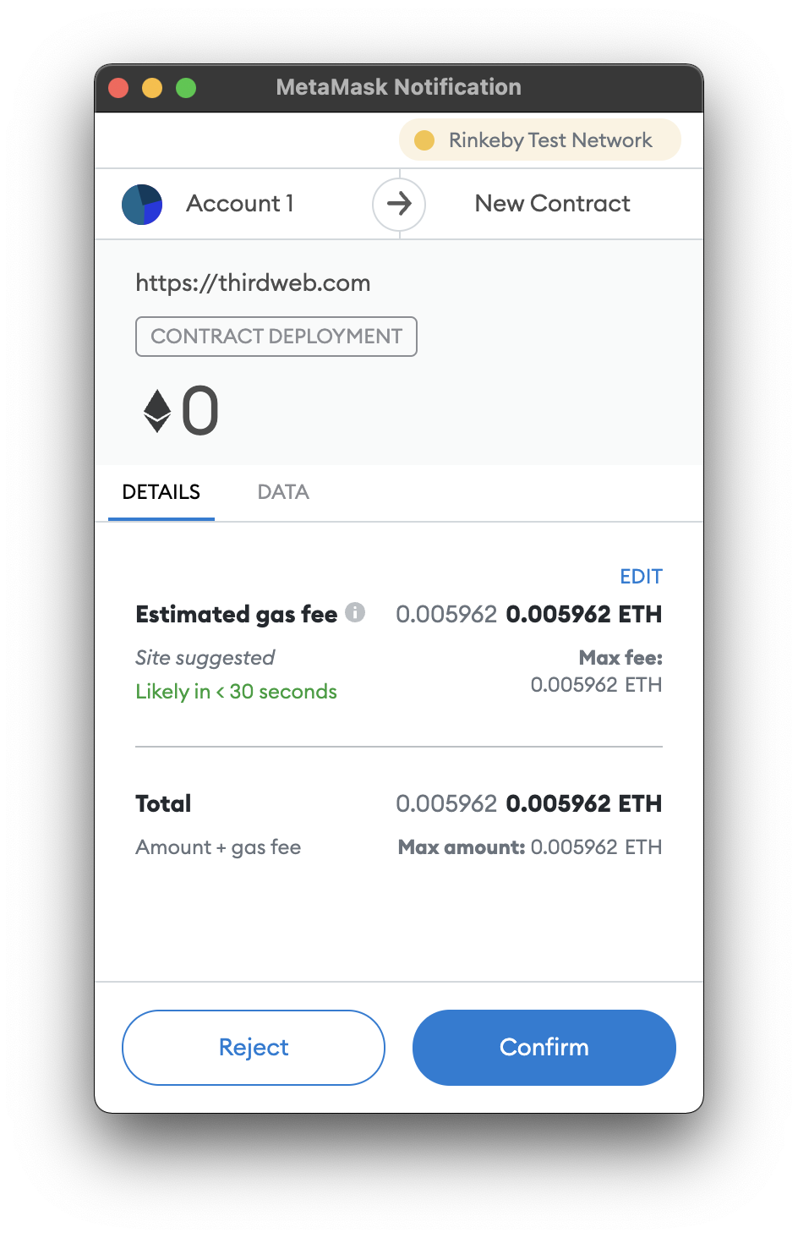Image resolution: width=798 pixels, height=1238 pixels.
Task: Click the CONTRACT DEPLOYMENT badge
Action: tap(276, 337)
